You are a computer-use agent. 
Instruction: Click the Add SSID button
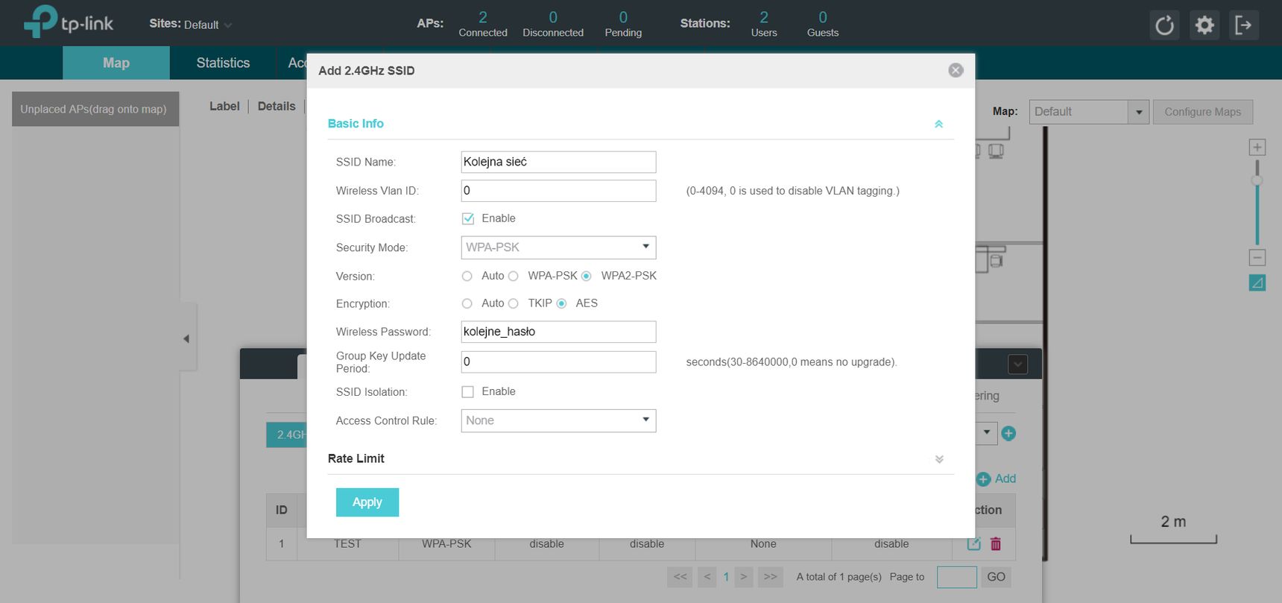(996, 479)
